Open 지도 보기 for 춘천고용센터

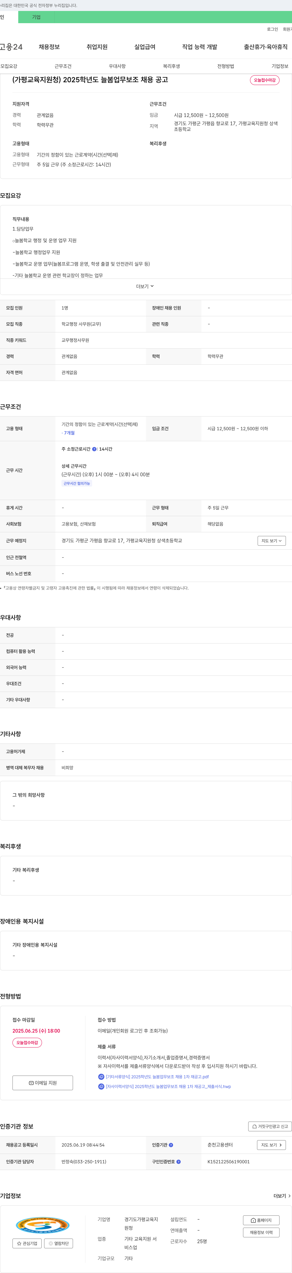click(271, 1145)
